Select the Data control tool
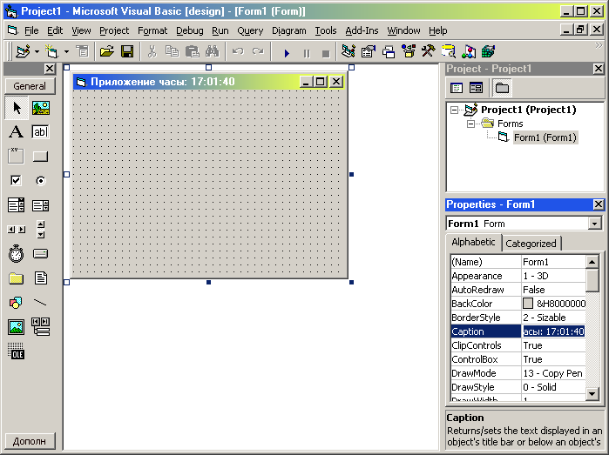The image size is (609, 455). (41, 326)
